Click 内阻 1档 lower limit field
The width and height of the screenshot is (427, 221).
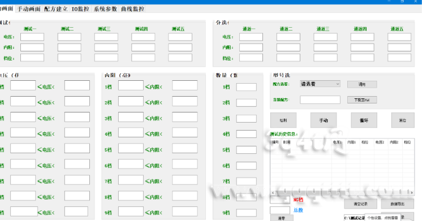pyautogui.click(x=131, y=85)
